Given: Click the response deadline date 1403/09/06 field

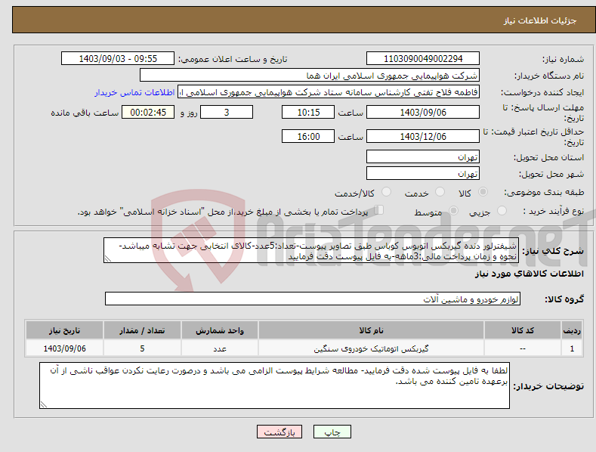Looking at the screenshot, I should tap(423, 112).
